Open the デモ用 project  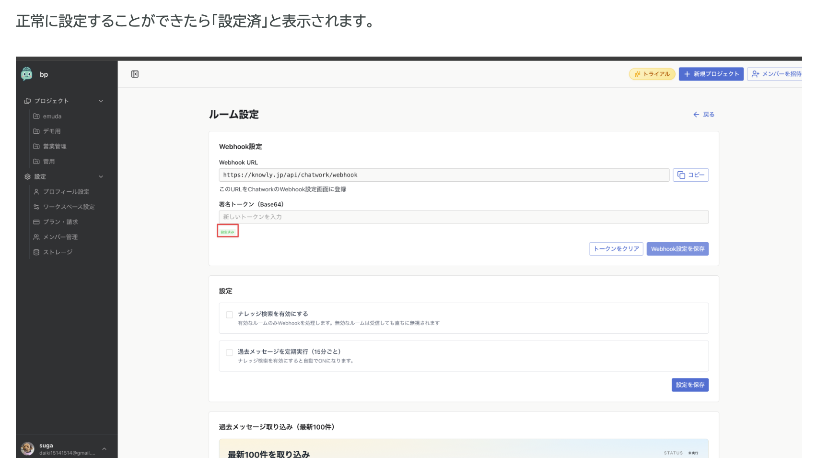pyautogui.click(x=51, y=130)
